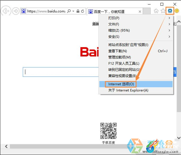Click the gear Tools icon

(x=170, y=11)
